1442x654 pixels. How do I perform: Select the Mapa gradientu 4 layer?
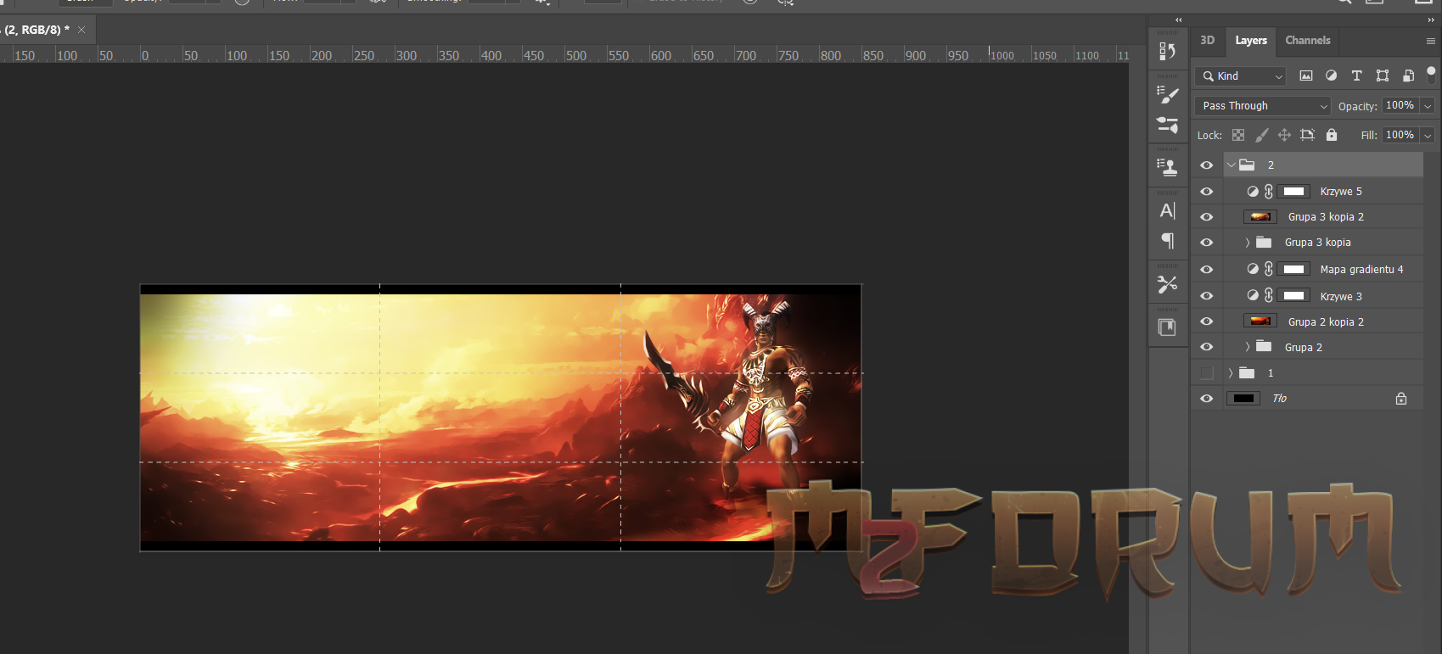point(1361,270)
